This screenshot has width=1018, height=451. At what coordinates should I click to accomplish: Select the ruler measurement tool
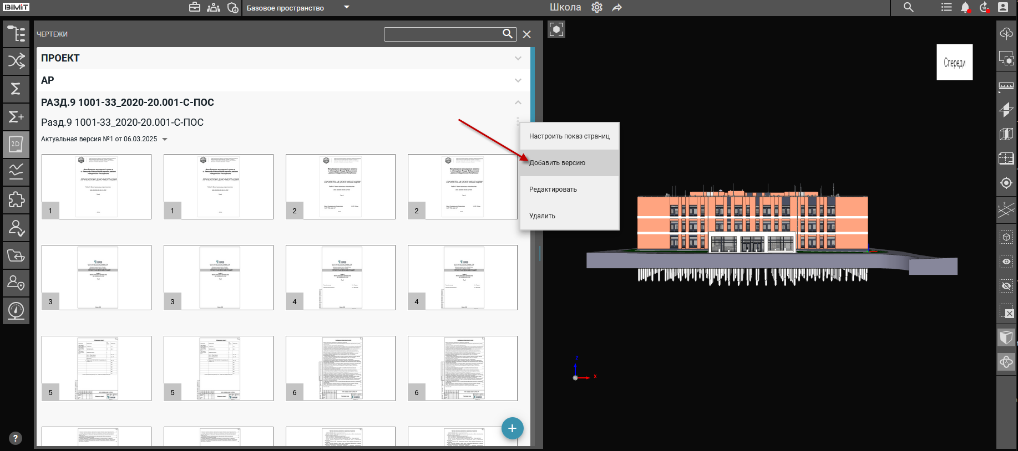(x=1006, y=86)
